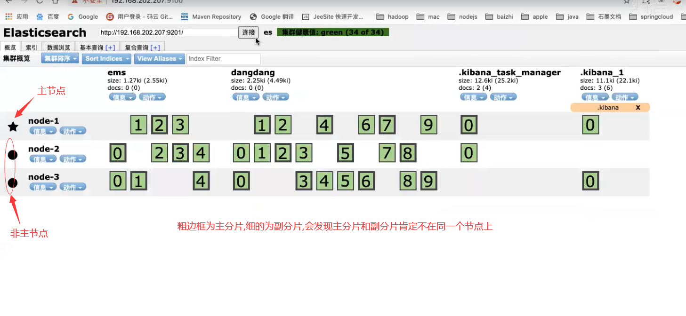The width and height of the screenshot is (686, 316).
Task: Open the Baidu bookmark
Action: tap(48, 16)
